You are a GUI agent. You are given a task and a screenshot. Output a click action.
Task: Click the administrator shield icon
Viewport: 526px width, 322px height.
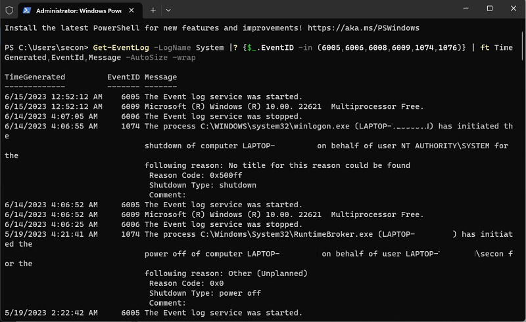click(9, 10)
